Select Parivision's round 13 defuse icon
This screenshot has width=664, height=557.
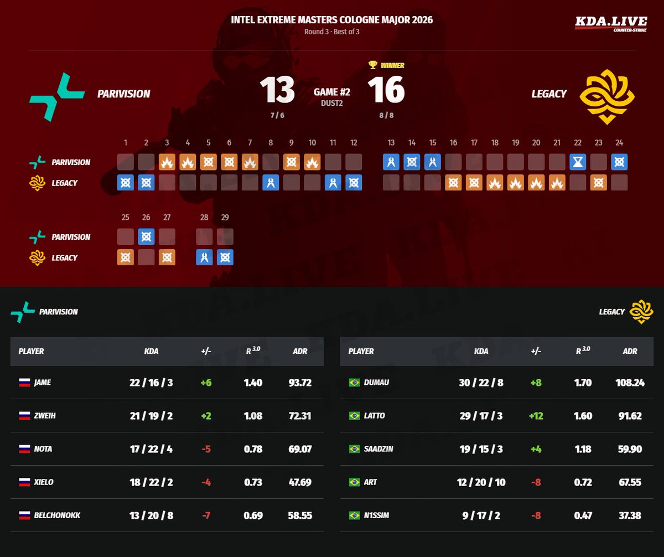(391, 162)
